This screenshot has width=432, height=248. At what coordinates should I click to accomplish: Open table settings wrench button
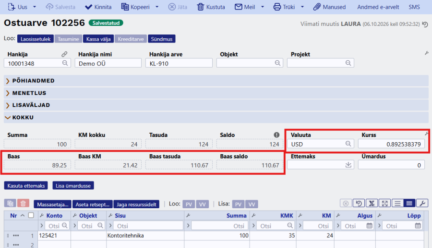[x=422, y=203]
